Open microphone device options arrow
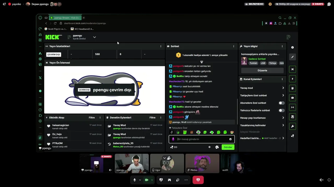The image size is (334, 187). point(140,180)
